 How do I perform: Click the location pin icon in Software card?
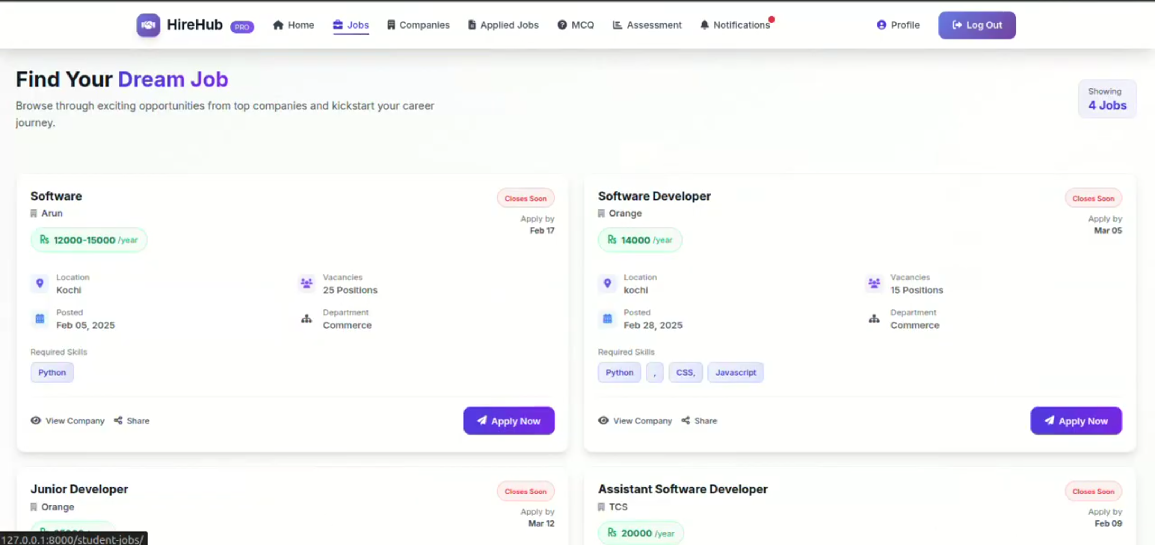coord(40,283)
